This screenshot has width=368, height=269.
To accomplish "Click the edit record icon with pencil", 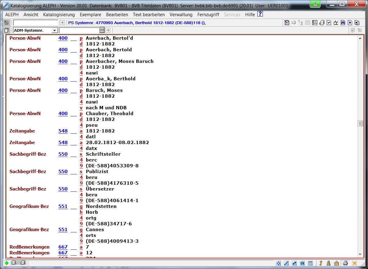I will point(287,23).
